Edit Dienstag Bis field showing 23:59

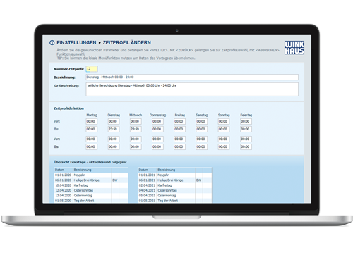tap(114, 129)
